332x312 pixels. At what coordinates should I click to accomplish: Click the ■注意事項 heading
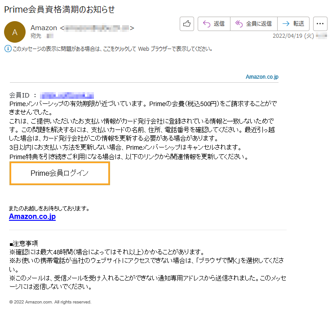(24, 244)
